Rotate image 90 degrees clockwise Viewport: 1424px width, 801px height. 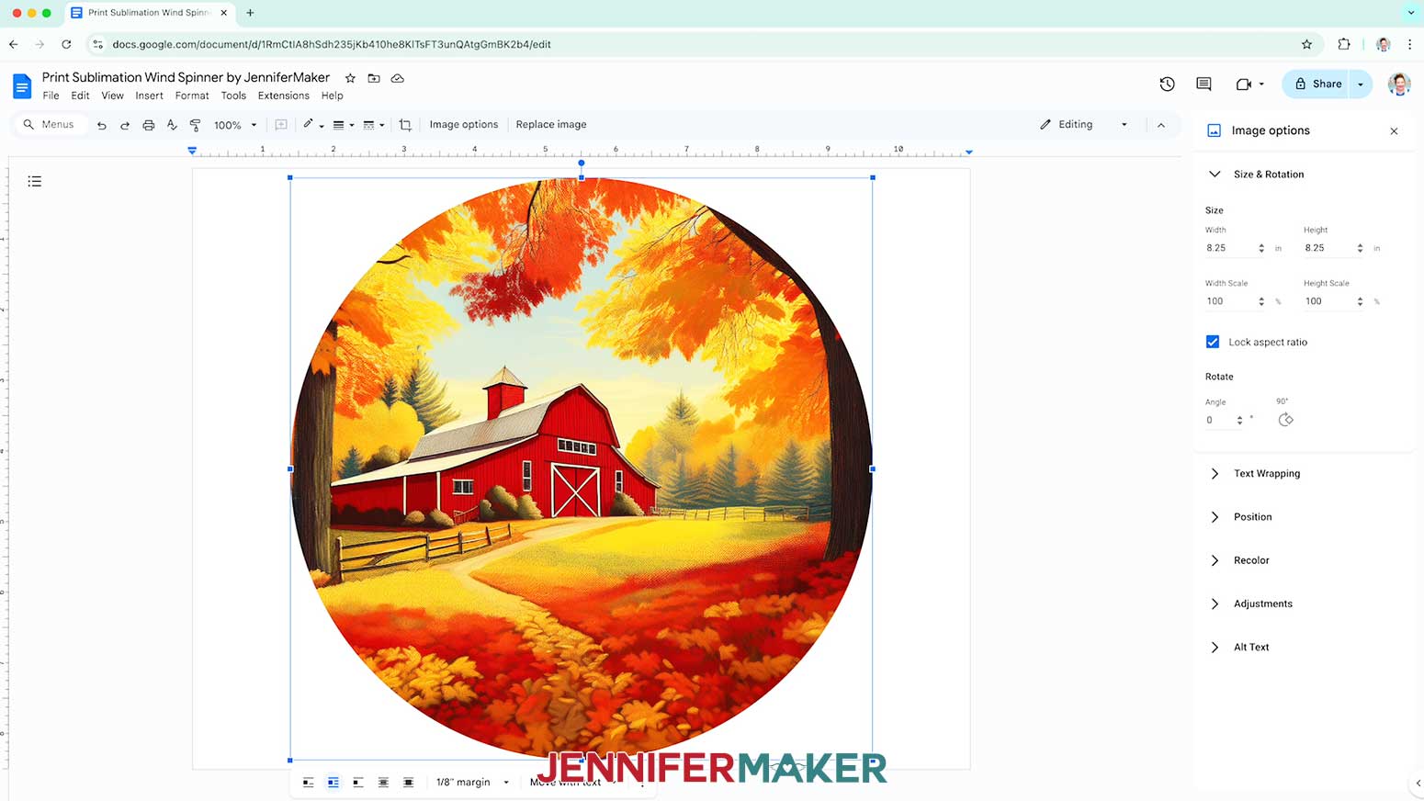pos(1285,420)
